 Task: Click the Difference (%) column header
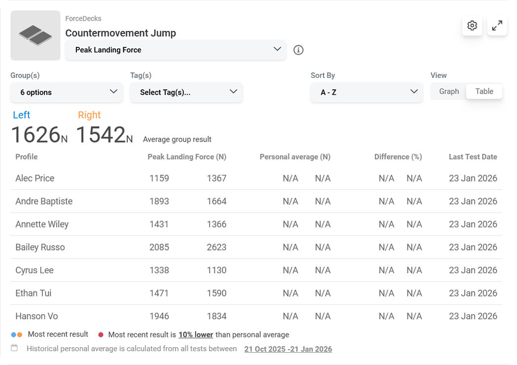click(x=398, y=157)
